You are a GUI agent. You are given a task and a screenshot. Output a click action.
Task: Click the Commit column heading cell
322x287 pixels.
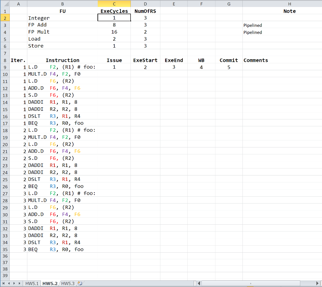pyautogui.click(x=229, y=60)
